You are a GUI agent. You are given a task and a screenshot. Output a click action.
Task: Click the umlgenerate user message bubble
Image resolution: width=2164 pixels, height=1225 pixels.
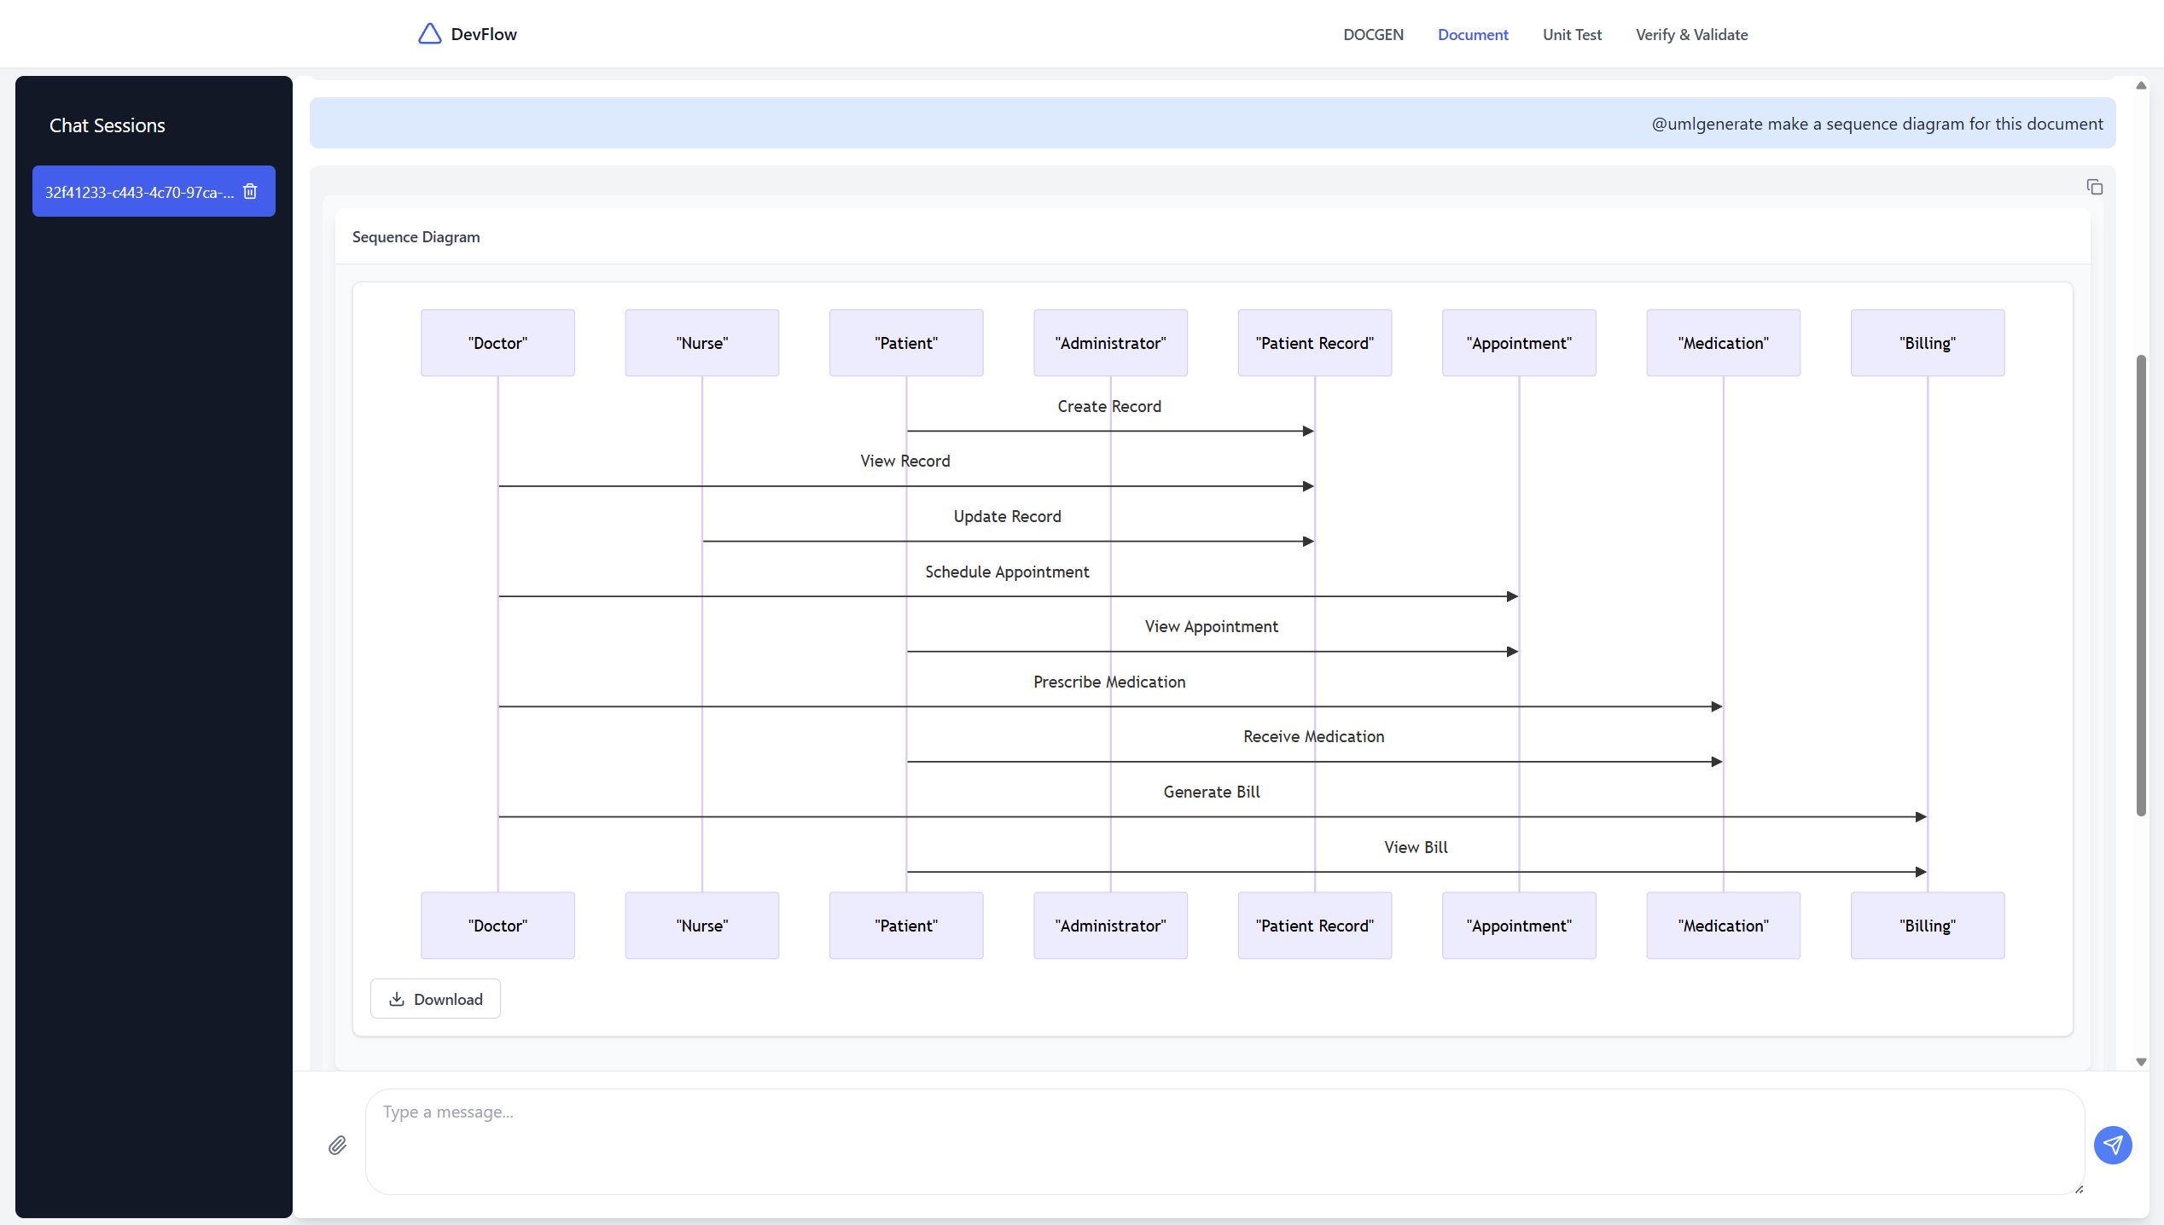[x=1877, y=123]
